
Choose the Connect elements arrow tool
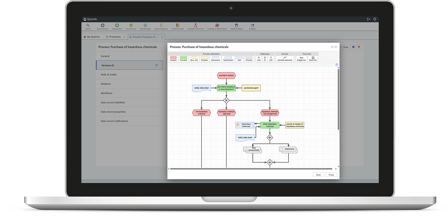coord(285,59)
